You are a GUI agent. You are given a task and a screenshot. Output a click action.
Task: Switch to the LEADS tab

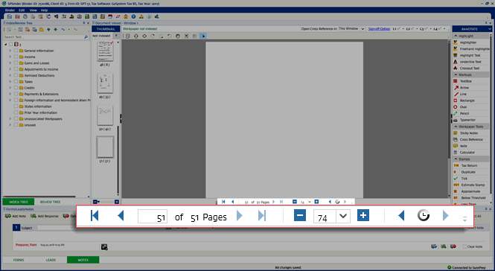pyautogui.click(x=51, y=260)
